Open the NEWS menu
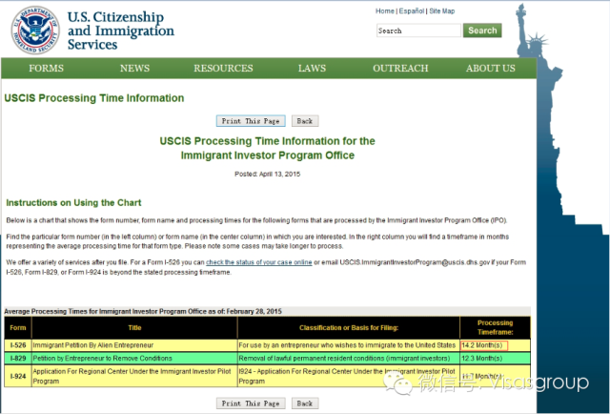610x414 pixels. click(x=134, y=68)
